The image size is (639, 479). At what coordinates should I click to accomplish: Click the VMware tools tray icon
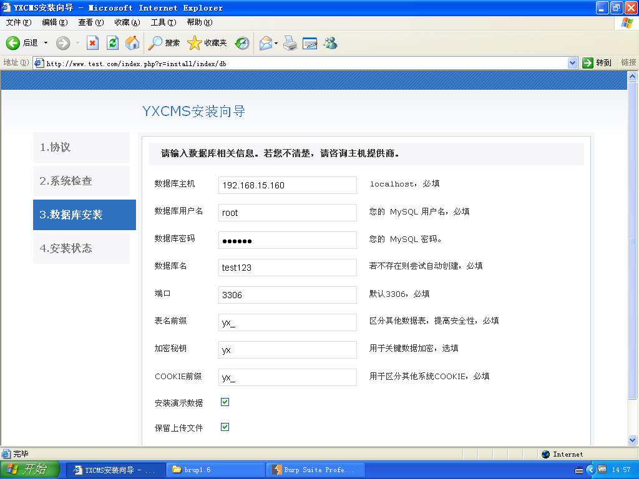coord(602,470)
